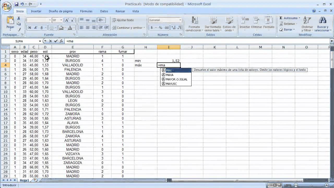Switch to the Diseño de página tab
The height and width of the screenshot is (188, 334).
click(x=61, y=11)
